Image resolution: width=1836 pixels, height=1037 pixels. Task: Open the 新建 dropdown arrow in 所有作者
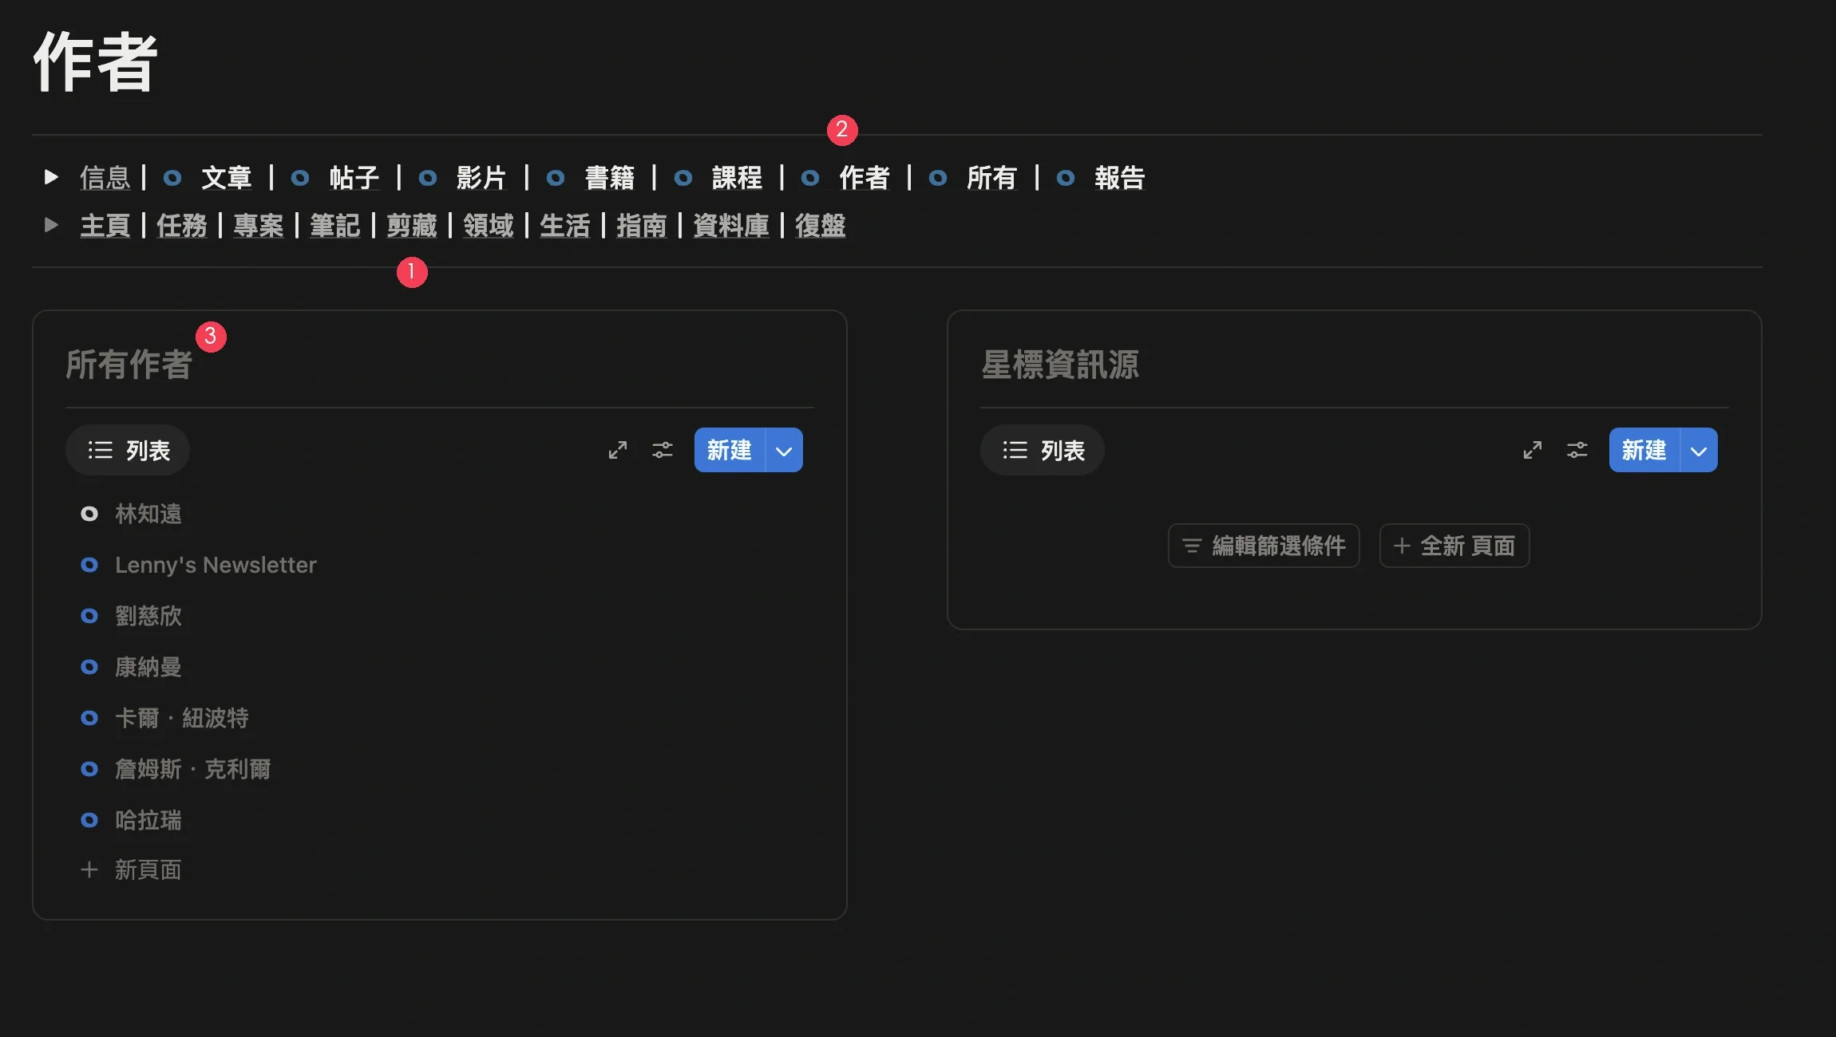pyautogui.click(x=784, y=451)
